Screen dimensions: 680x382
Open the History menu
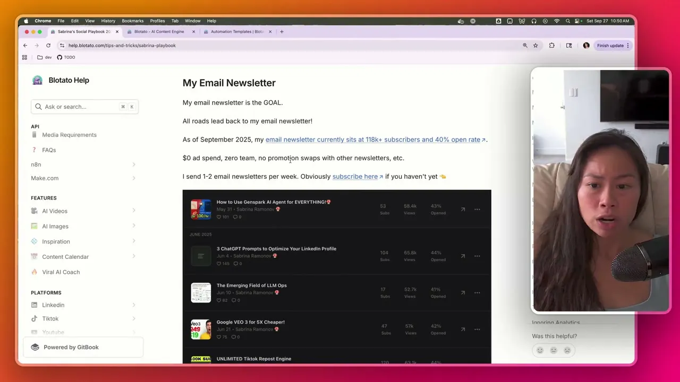pos(108,21)
